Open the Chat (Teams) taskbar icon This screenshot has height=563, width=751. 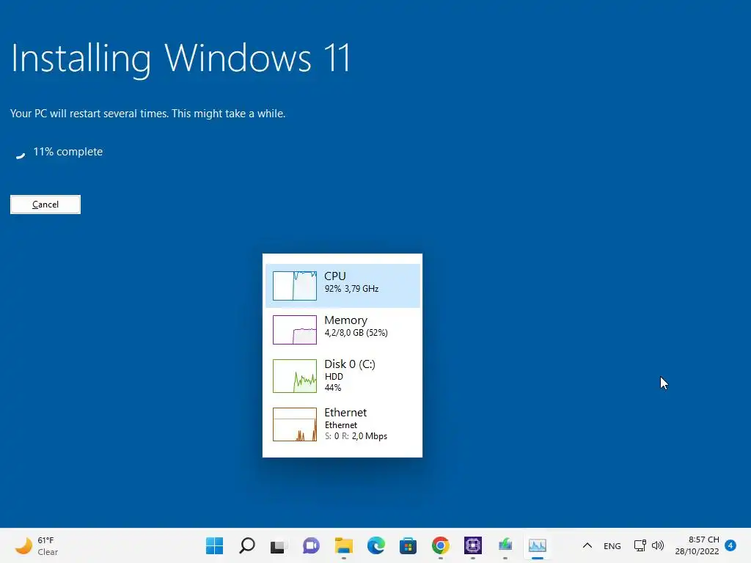[x=311, y=545]
